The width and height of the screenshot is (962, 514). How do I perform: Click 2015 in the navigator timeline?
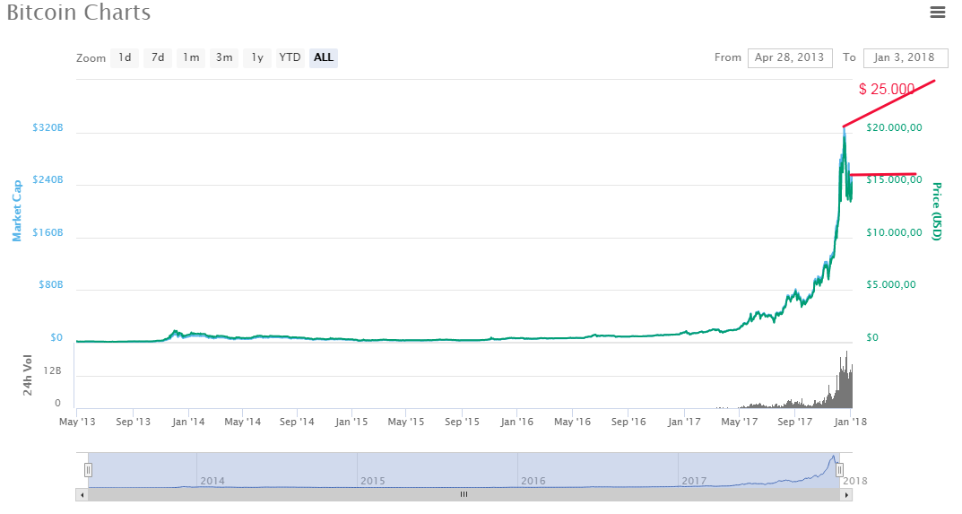pyautogui.click(x=372, y=481)
